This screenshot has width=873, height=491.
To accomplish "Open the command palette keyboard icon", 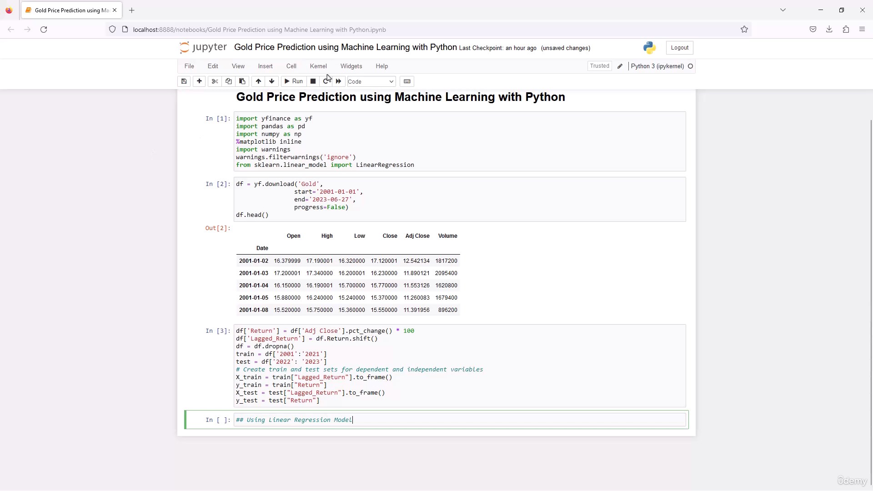I will [x=407, y=81].
